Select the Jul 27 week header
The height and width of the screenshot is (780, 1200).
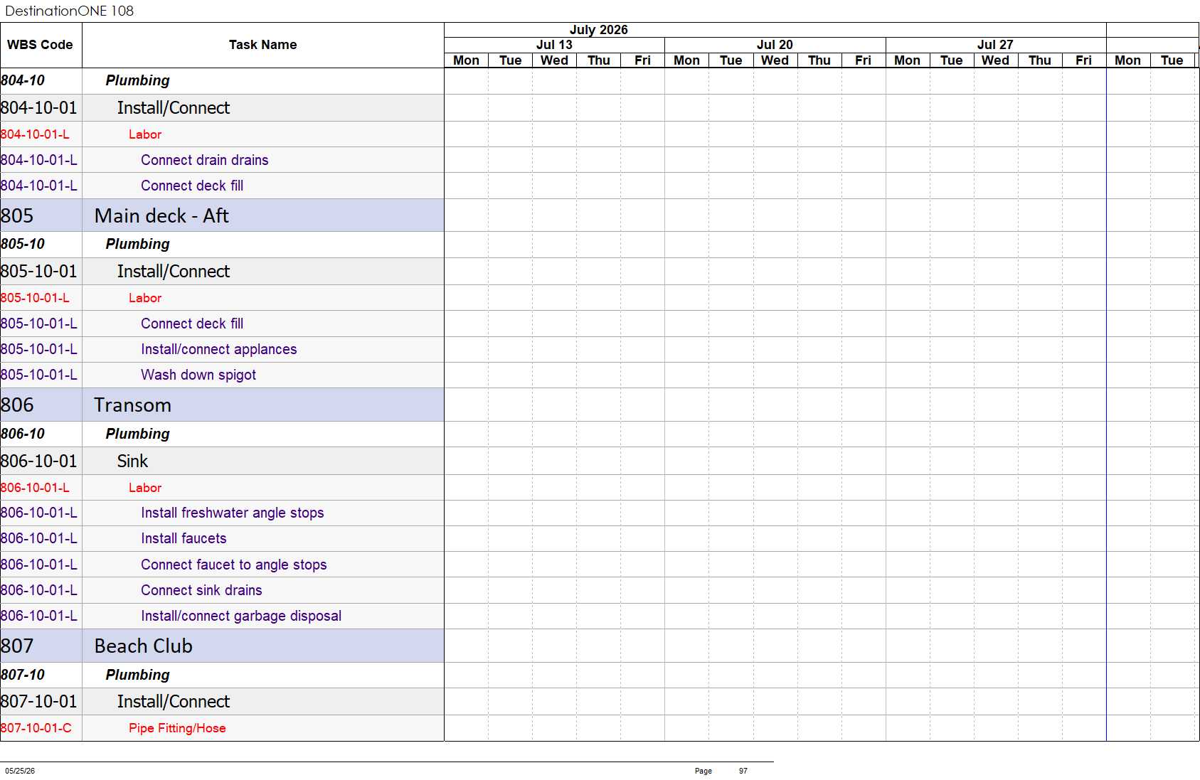(995, 45)
